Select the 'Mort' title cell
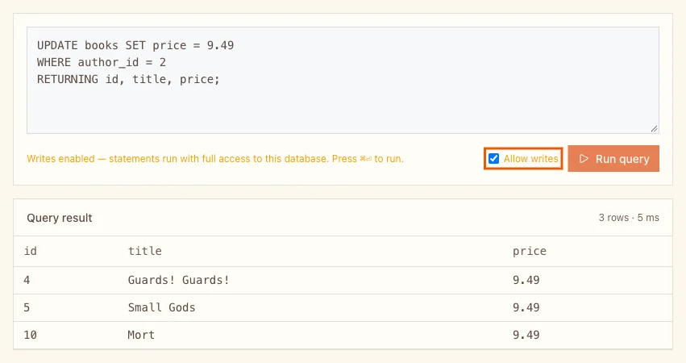686x363 pixels. (x=141, y=335)
